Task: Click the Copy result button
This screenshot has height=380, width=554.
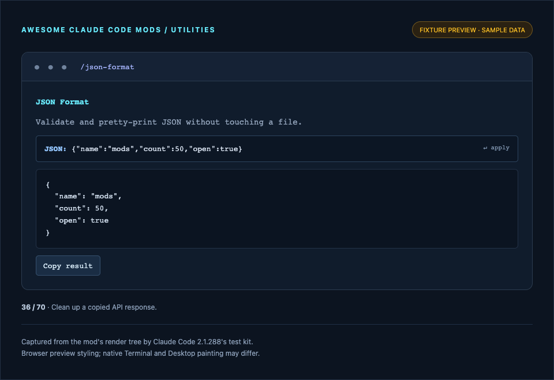Action: click(68, 266)
